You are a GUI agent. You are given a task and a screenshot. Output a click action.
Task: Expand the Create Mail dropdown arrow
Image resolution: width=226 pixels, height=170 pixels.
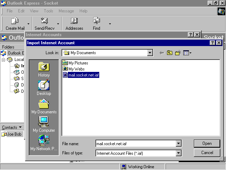(28, 24)
